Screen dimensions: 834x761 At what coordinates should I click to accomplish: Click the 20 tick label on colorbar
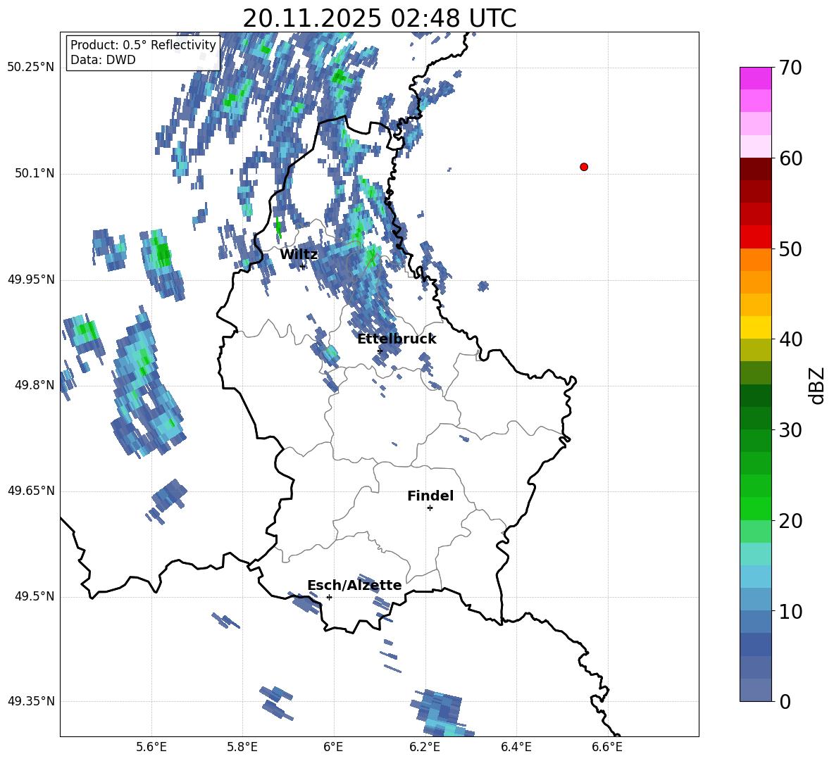(x=790, y=521)
